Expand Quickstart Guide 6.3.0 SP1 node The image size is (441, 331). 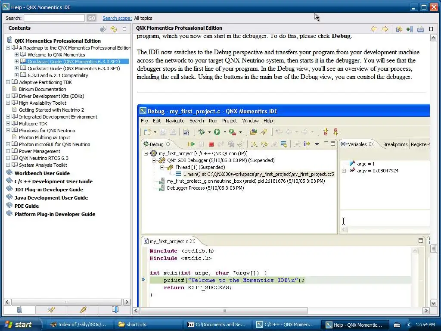(16, 69)
